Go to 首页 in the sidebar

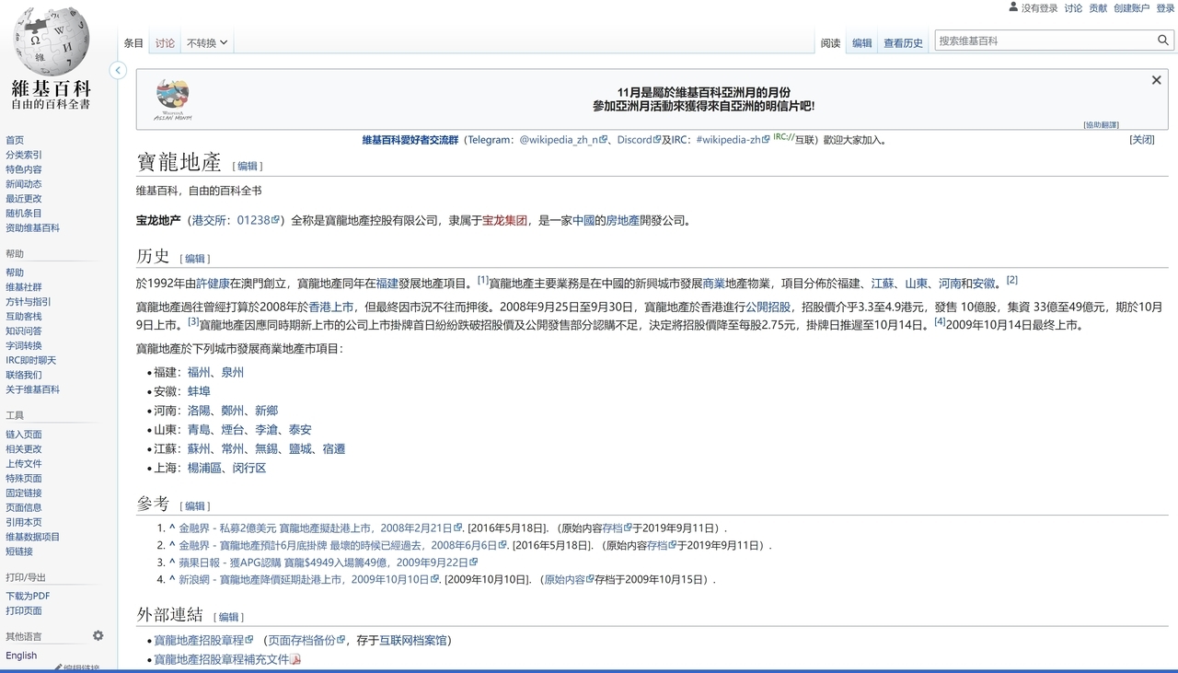click(15, 140)
